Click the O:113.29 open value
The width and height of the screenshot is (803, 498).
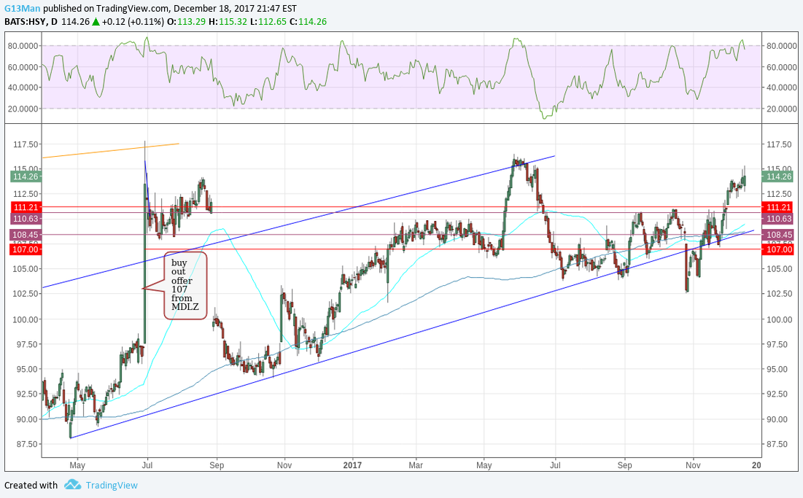point(187,21)
